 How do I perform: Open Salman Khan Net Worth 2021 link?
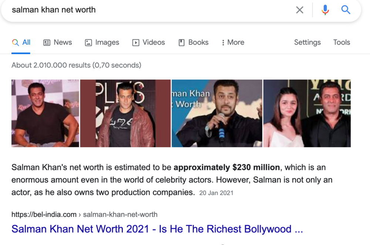(x=157, y=229)
